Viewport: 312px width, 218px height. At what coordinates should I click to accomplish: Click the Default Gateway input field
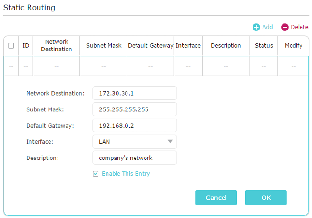135,126
